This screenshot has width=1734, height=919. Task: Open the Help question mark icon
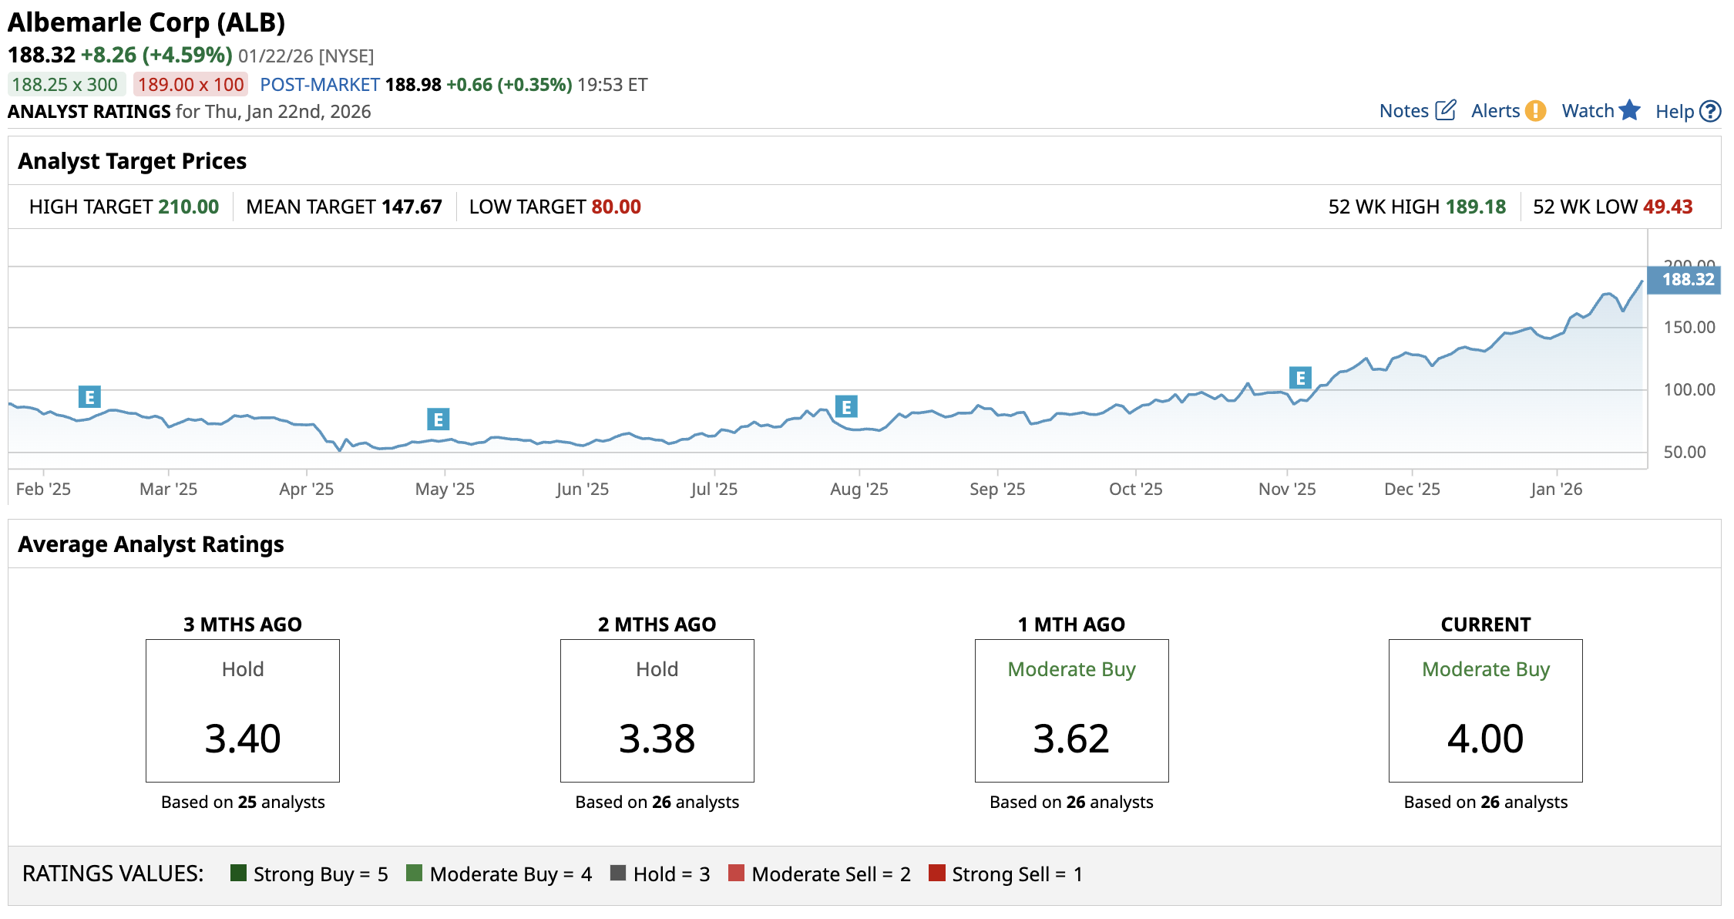(1710, 112)
